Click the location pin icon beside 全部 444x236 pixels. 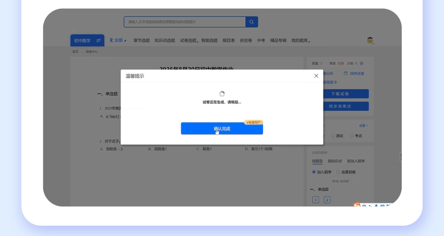111,40
